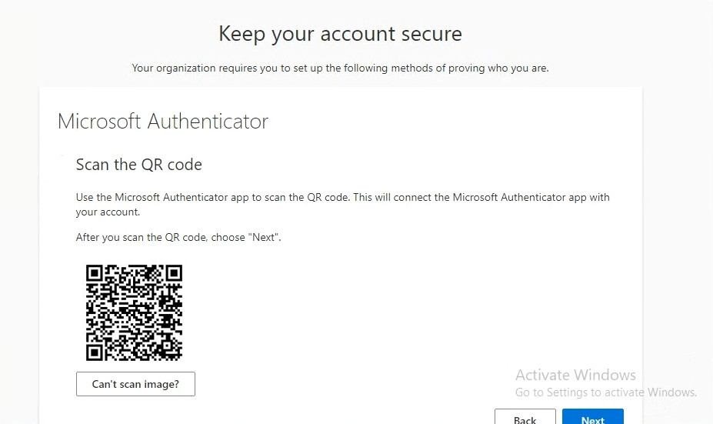The width and height of the screenshot is (713, 424).
Task: Click the sentence starting "This will connect"
Action: point(481,198)
